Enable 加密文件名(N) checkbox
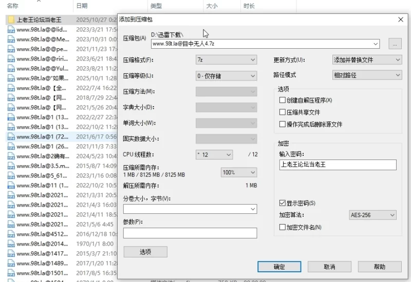411x282 pixels. tap(282, 227)
